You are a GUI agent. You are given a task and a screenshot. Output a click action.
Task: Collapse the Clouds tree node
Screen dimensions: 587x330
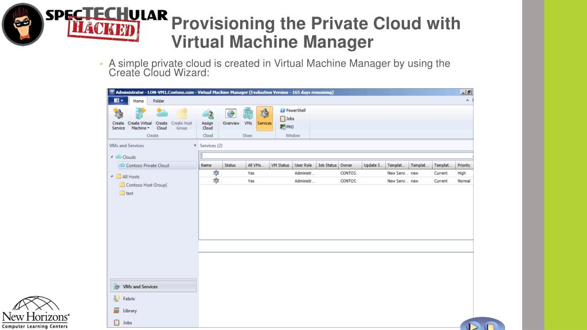coord(112,157)
